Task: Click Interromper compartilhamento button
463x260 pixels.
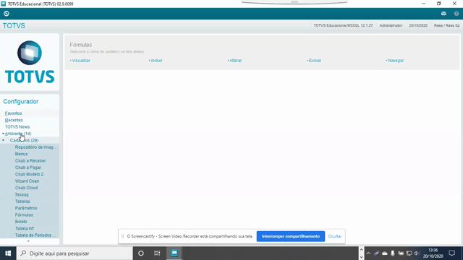Action: [x=291, y=236]
